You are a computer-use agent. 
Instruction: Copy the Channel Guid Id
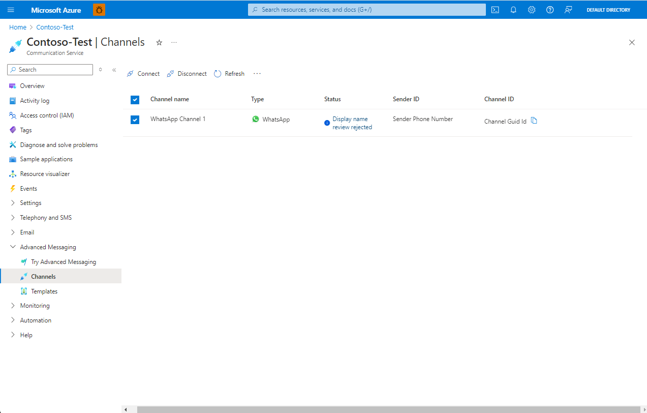tap(534, 121)
